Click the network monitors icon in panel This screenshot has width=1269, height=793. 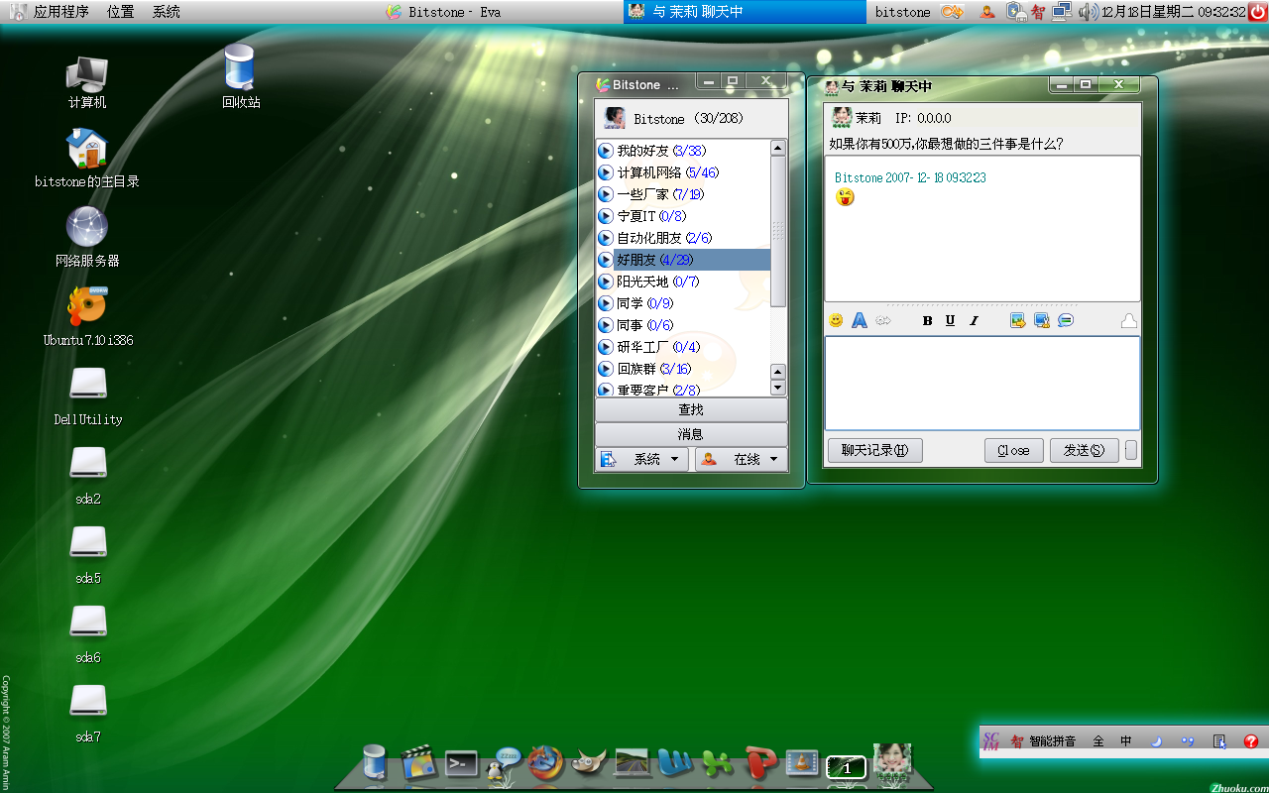click(1062, 12)
